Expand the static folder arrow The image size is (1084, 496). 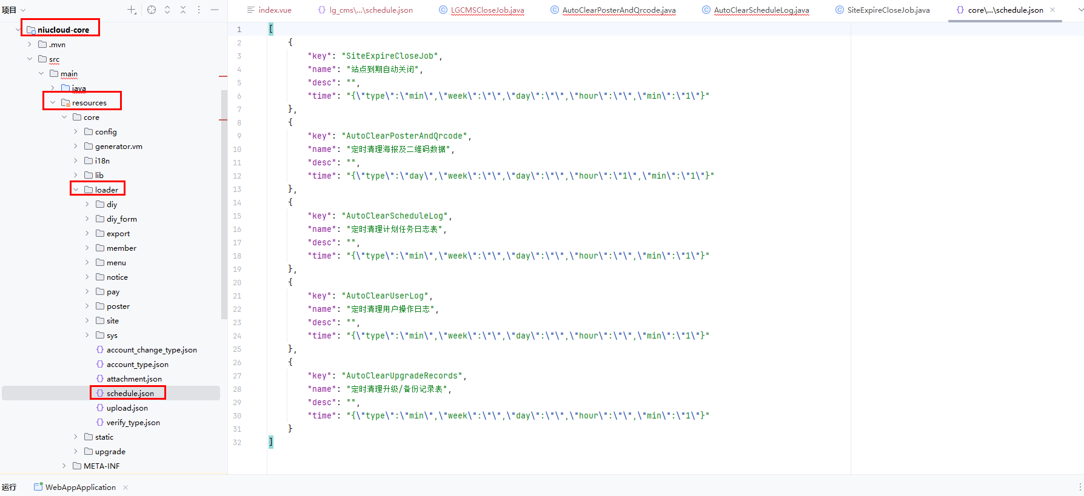[76, 437]
